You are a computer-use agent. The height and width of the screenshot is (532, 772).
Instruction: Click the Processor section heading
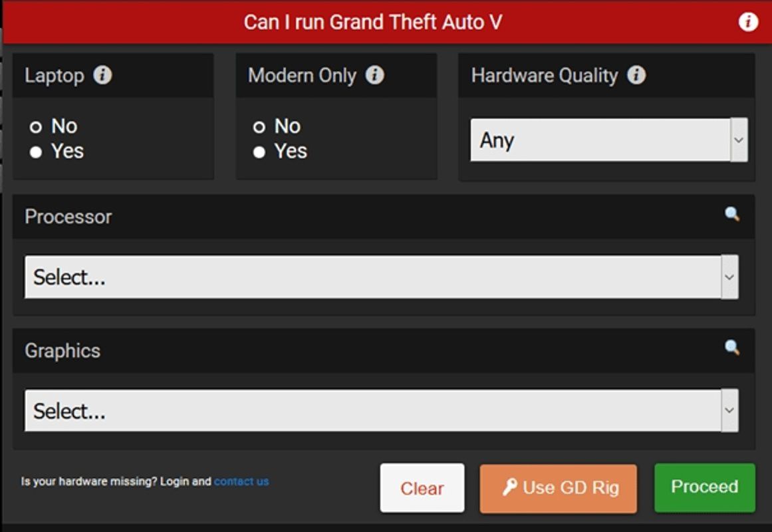click(68, 217)
